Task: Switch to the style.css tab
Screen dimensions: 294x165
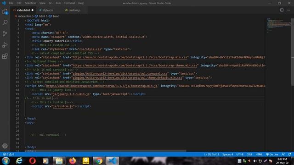Action: [48, 10]
